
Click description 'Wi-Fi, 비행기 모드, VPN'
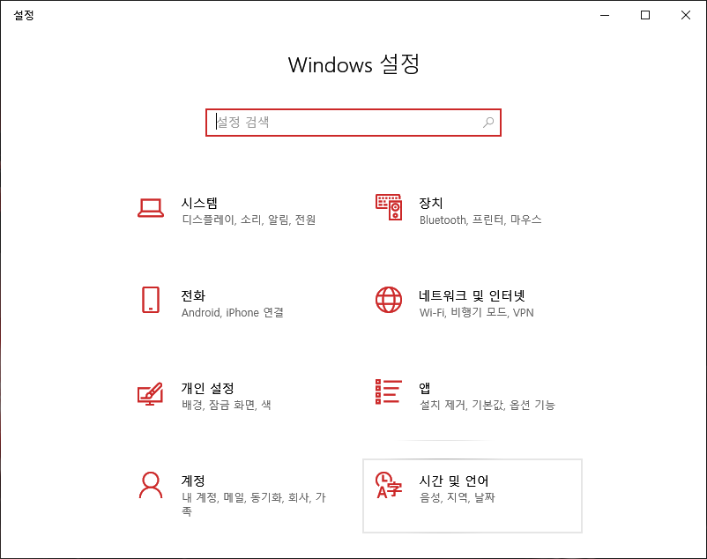coord(477,312)
